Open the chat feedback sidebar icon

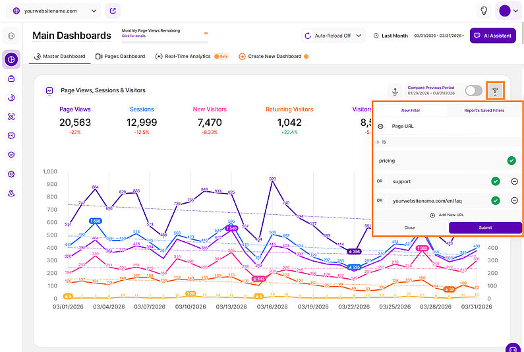[x=11, y=136]
